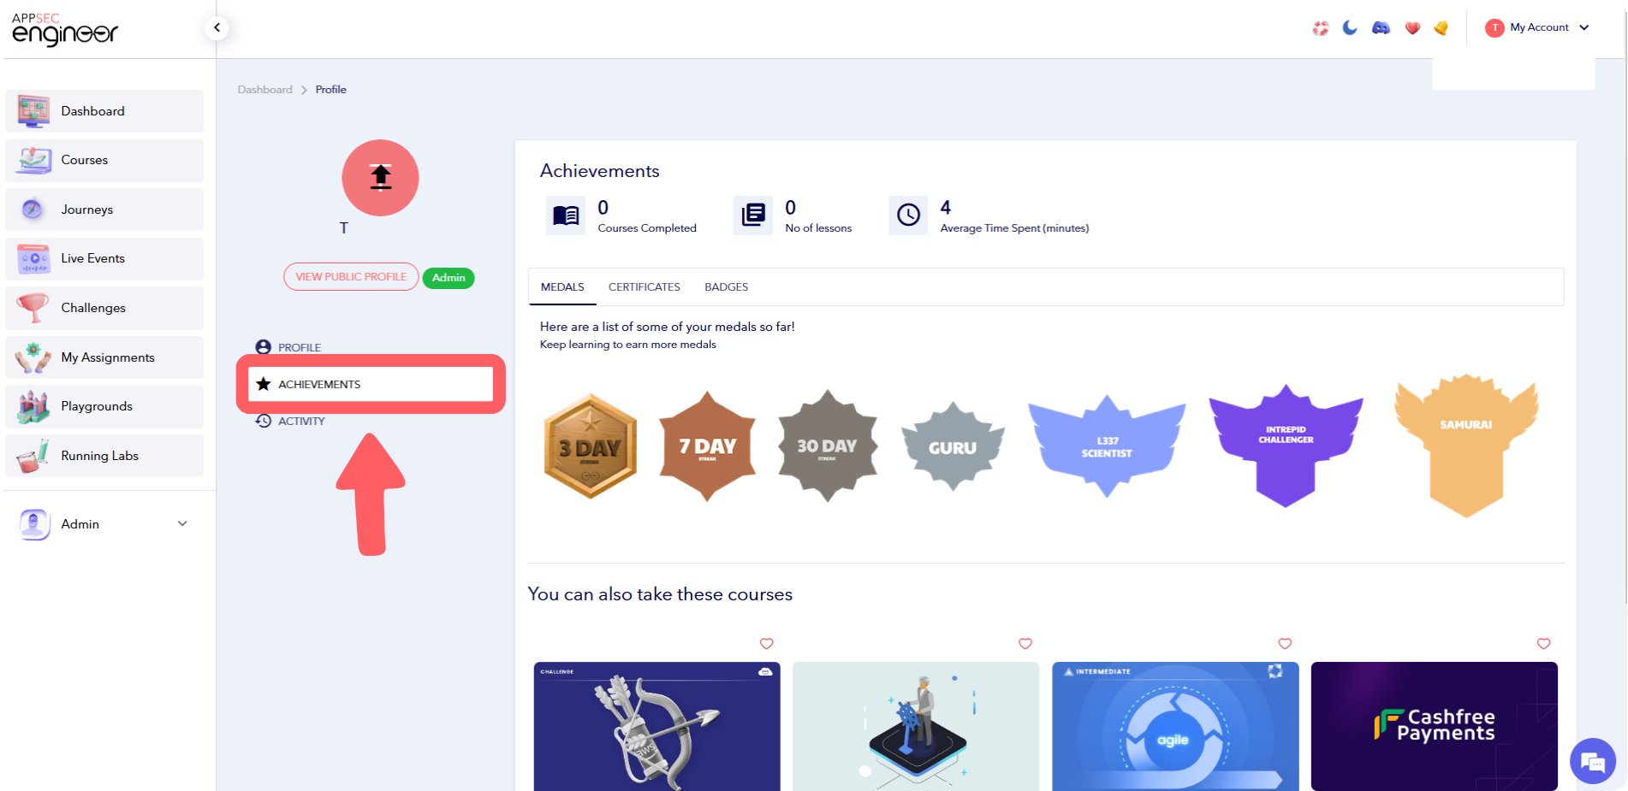The width and height of the screenshot is (1628, 791).
Task: Open the Cashfree Payments course thumbnail
Action: tap(1434, 725)
